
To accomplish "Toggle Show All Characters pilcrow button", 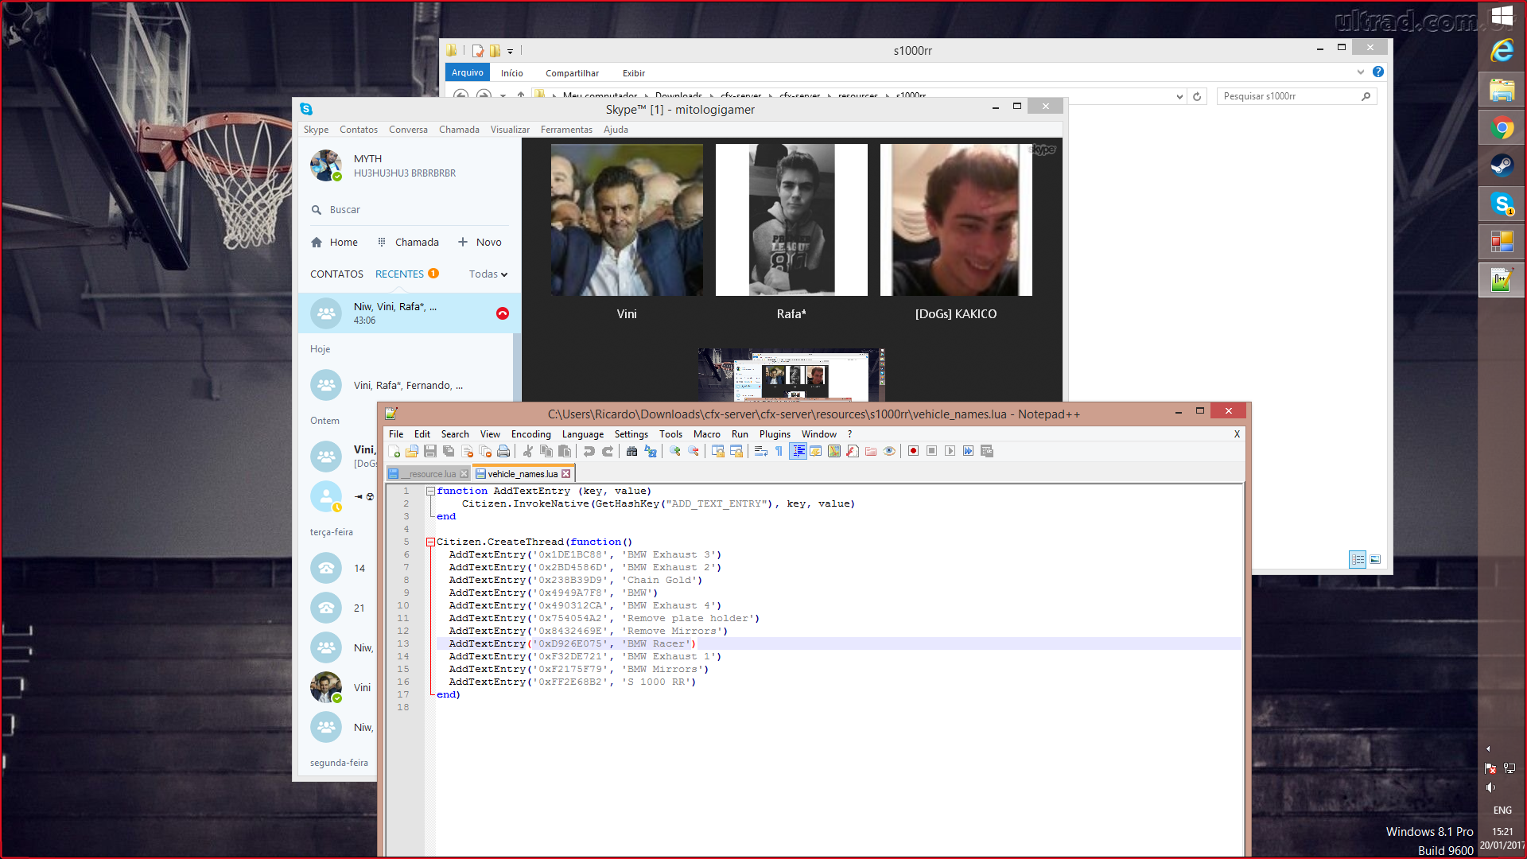I will [779, 451].
